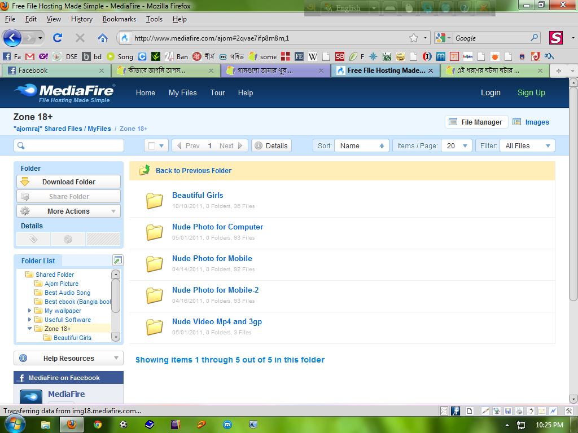Click the page vertical scrollbar thumb

(x=573, y=195)
